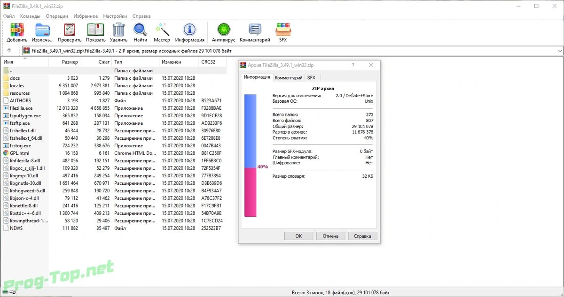The width and height of the screenshot is (564, 297).
Task: Click the GPL.html Chrome icon
Action: click(x=6, y=153)
